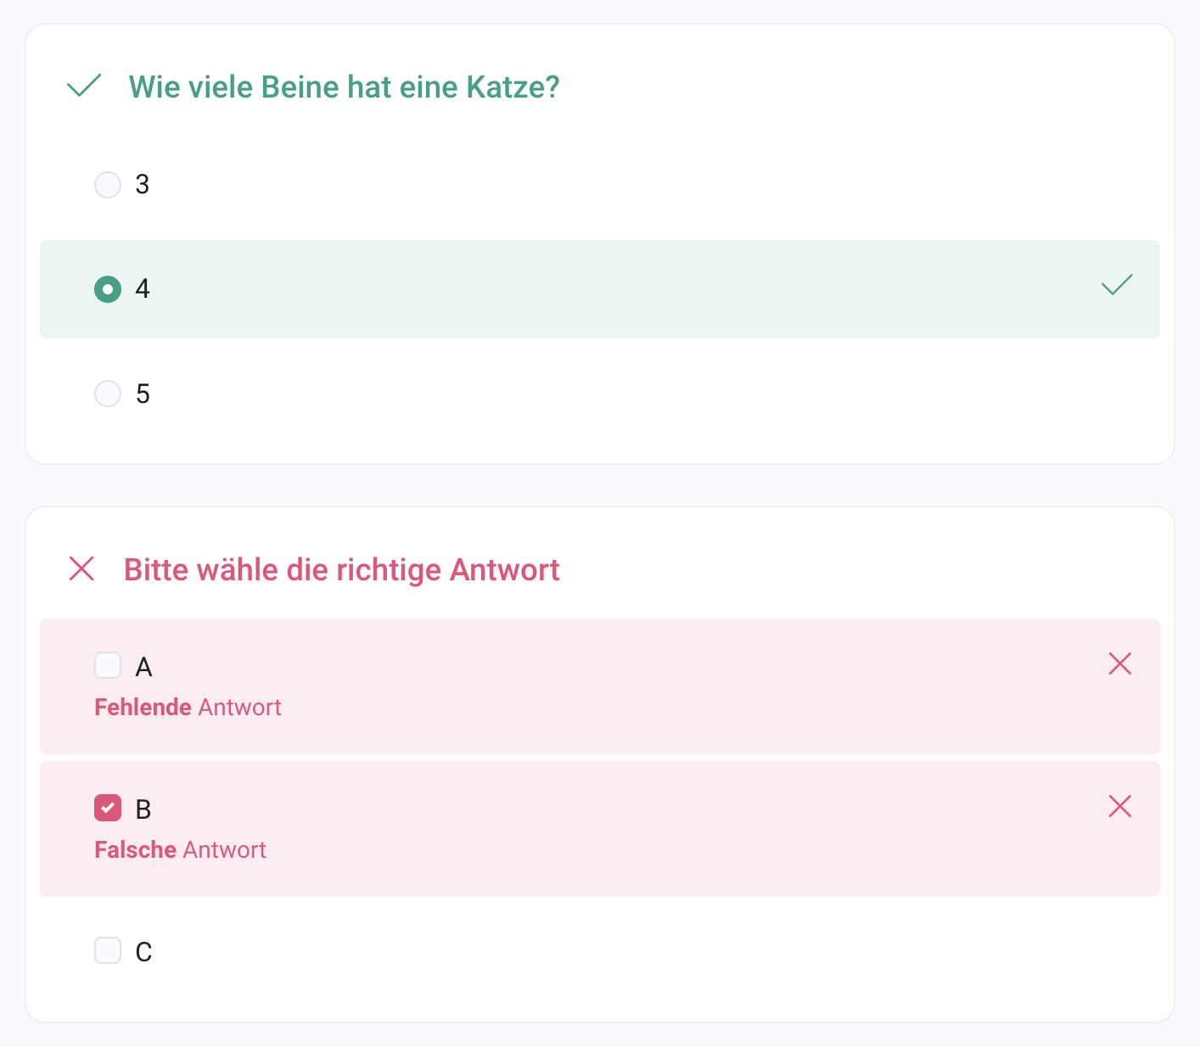This screenshot has height=1047, width=1200.
Task: Click the green checkmark beside the cat question
Action: [x=84, y=86]
